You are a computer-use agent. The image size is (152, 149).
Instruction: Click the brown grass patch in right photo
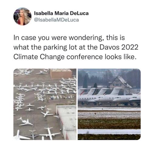[x=109, y=124]
